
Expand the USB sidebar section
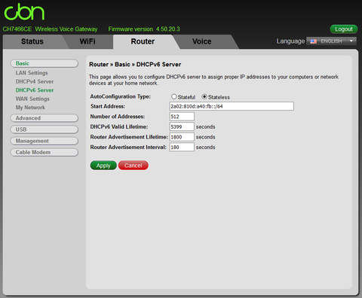coord(44,129)
